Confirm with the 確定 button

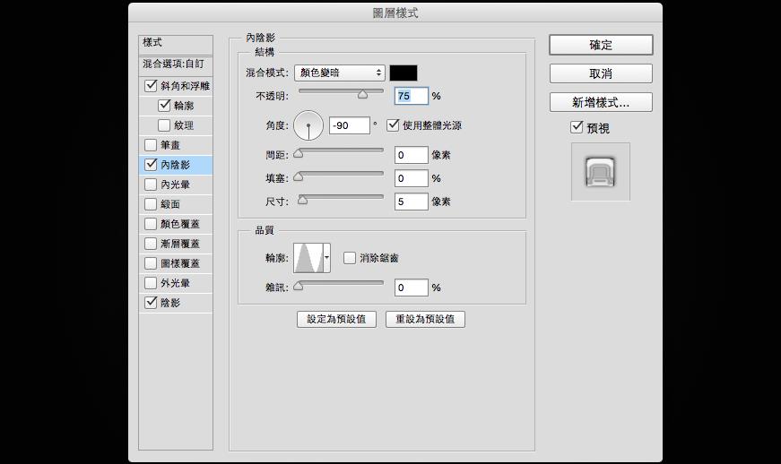point(601,45)
